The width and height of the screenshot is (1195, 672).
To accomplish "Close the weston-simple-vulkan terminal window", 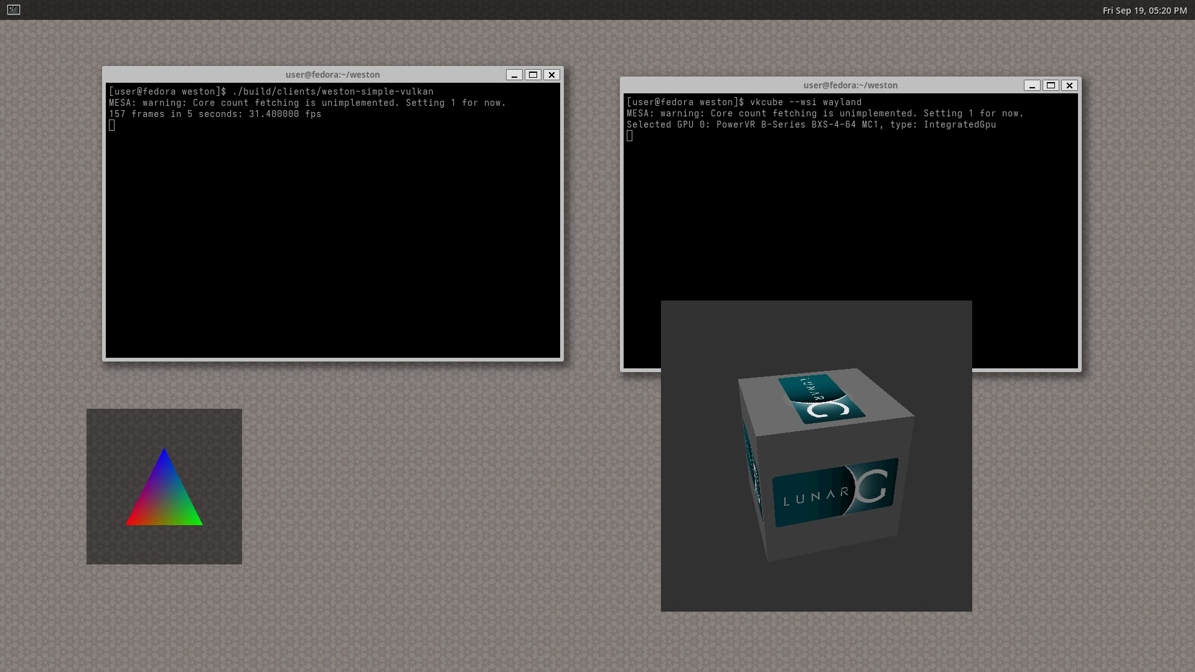I will tap(551, 75).
